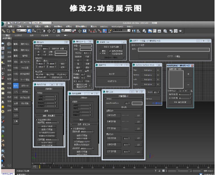Viewport: 216px width, 175px height.
Task: Choose the Rectangular Selection Region icon
Action: (39, 31)
